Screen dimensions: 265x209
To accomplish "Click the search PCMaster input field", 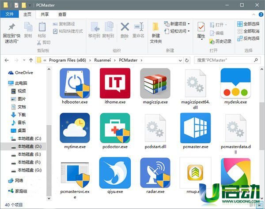I will [x=227, y=60].
